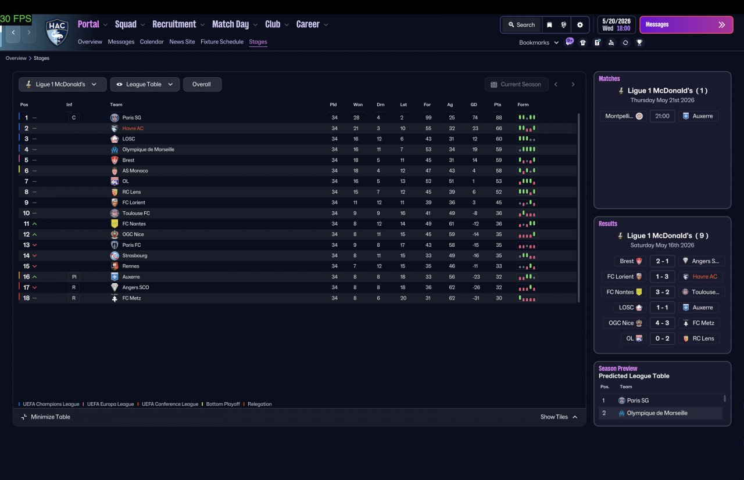The image size is (744, 480).
Task: Click the purple Messages continue button
Action: click(x=686, y=25)
